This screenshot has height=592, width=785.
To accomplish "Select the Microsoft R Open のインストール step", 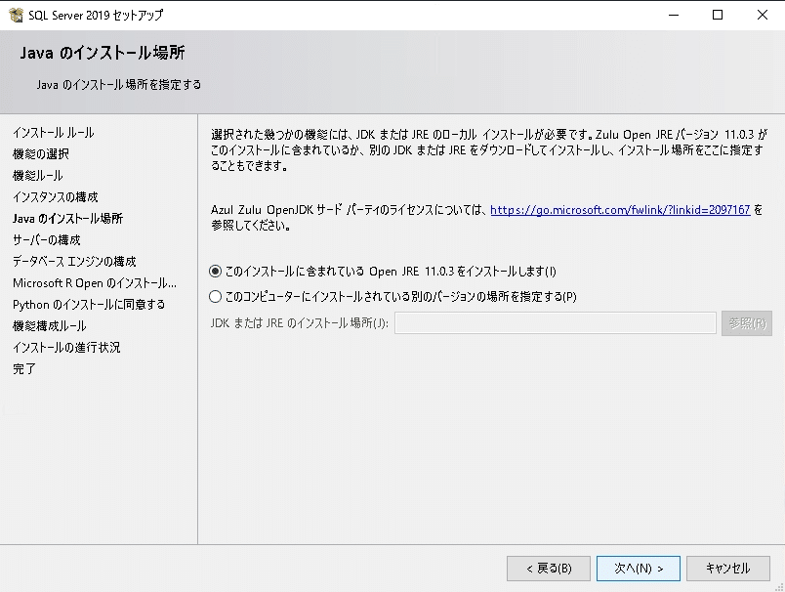I will click(x=95, y=283).
